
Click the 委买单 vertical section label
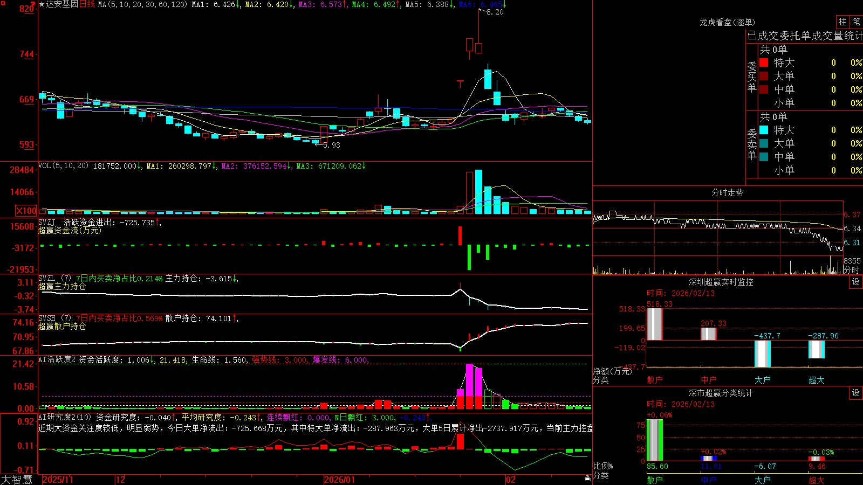tap(752, 77)
